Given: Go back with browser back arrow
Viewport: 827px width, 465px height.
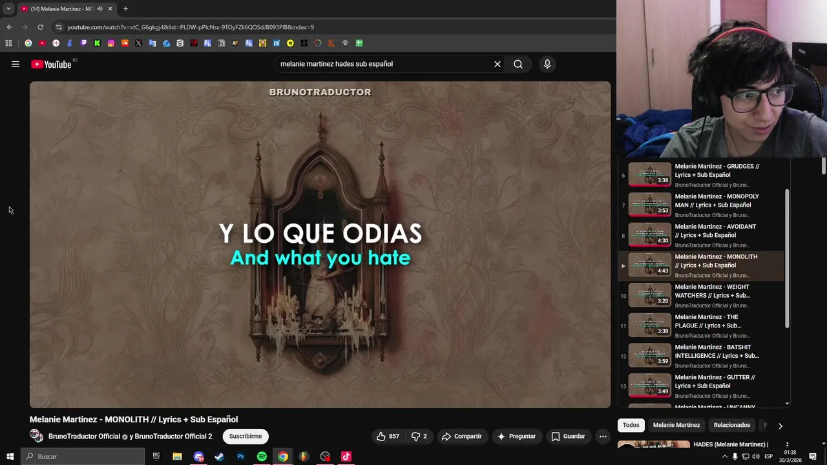Looking at the screenshot, I should pyautogui.click(x=9, y=27).
